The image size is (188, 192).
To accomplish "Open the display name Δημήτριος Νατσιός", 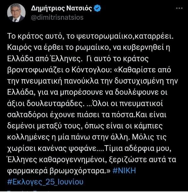I will [61, 8].
